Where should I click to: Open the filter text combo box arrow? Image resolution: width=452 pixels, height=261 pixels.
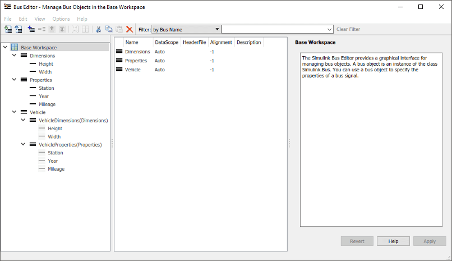330,29
